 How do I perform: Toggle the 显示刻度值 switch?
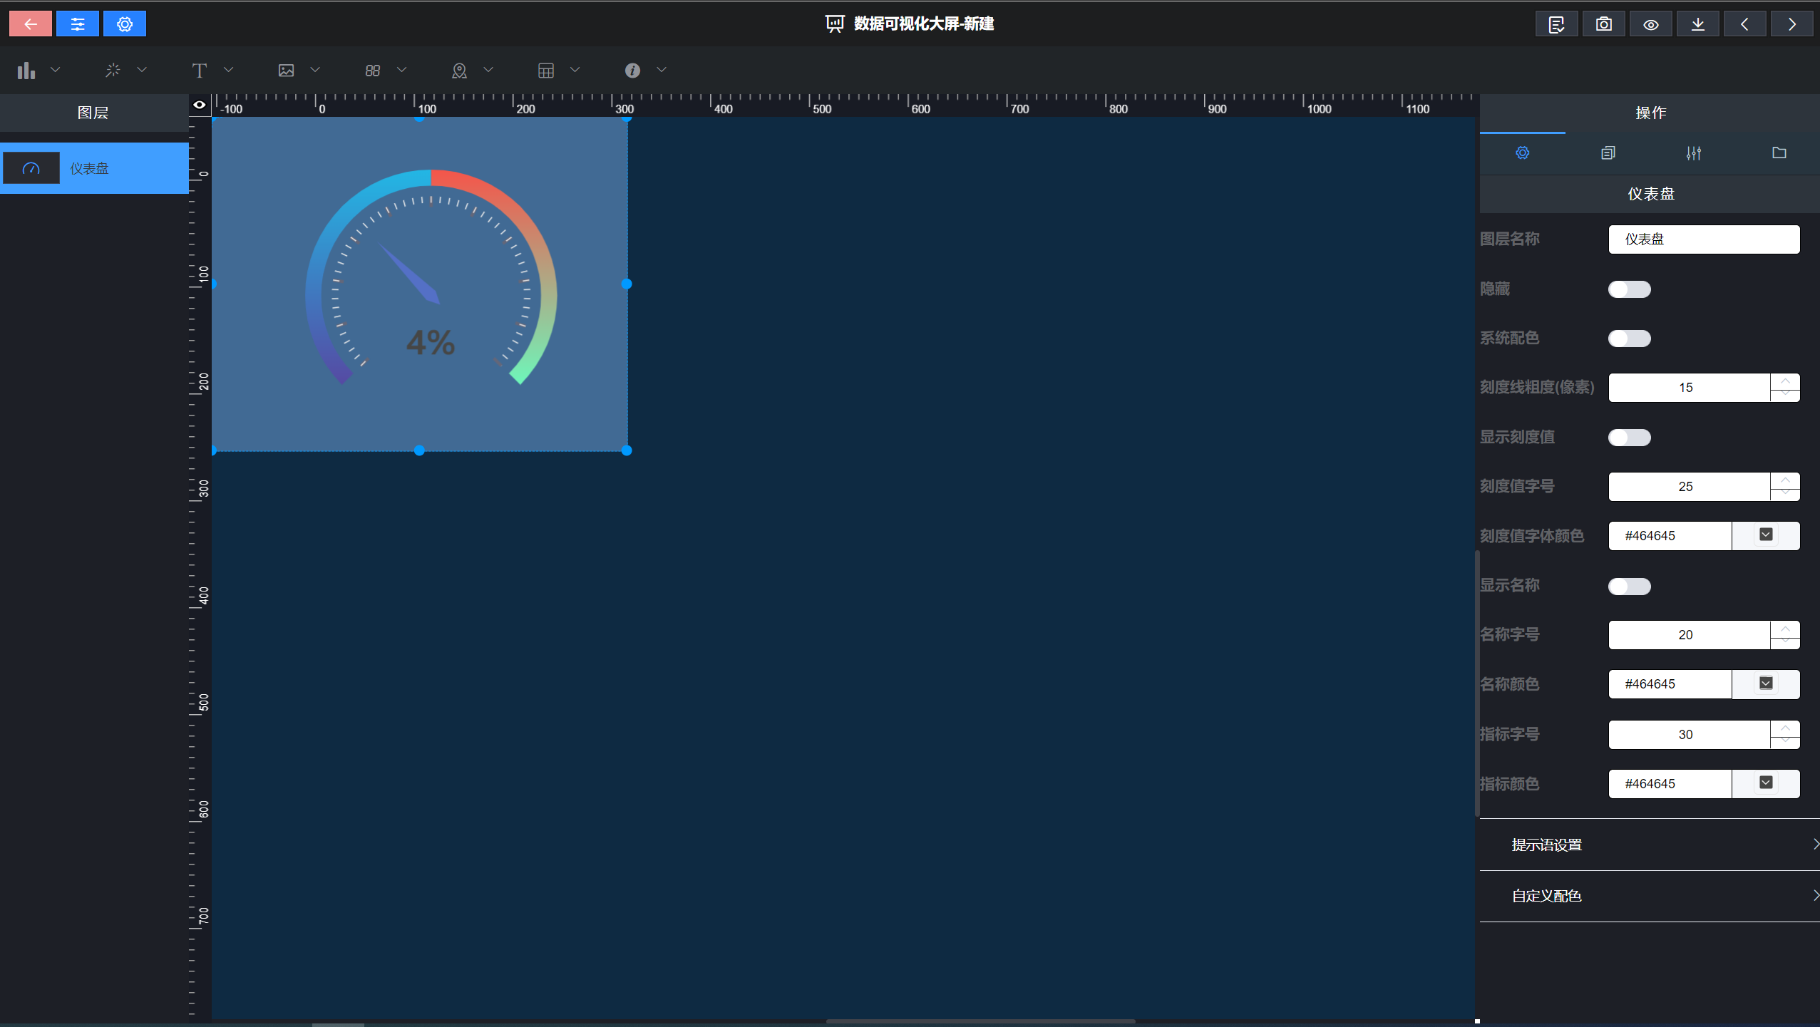coord(1629,438)
